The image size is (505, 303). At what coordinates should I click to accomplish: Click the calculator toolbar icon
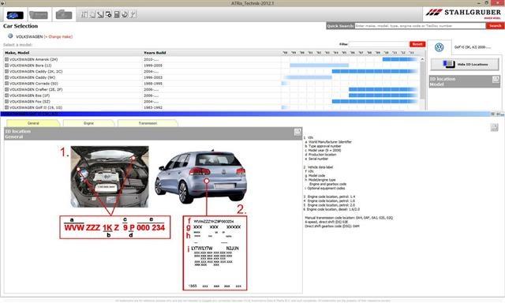pos(117,14)
